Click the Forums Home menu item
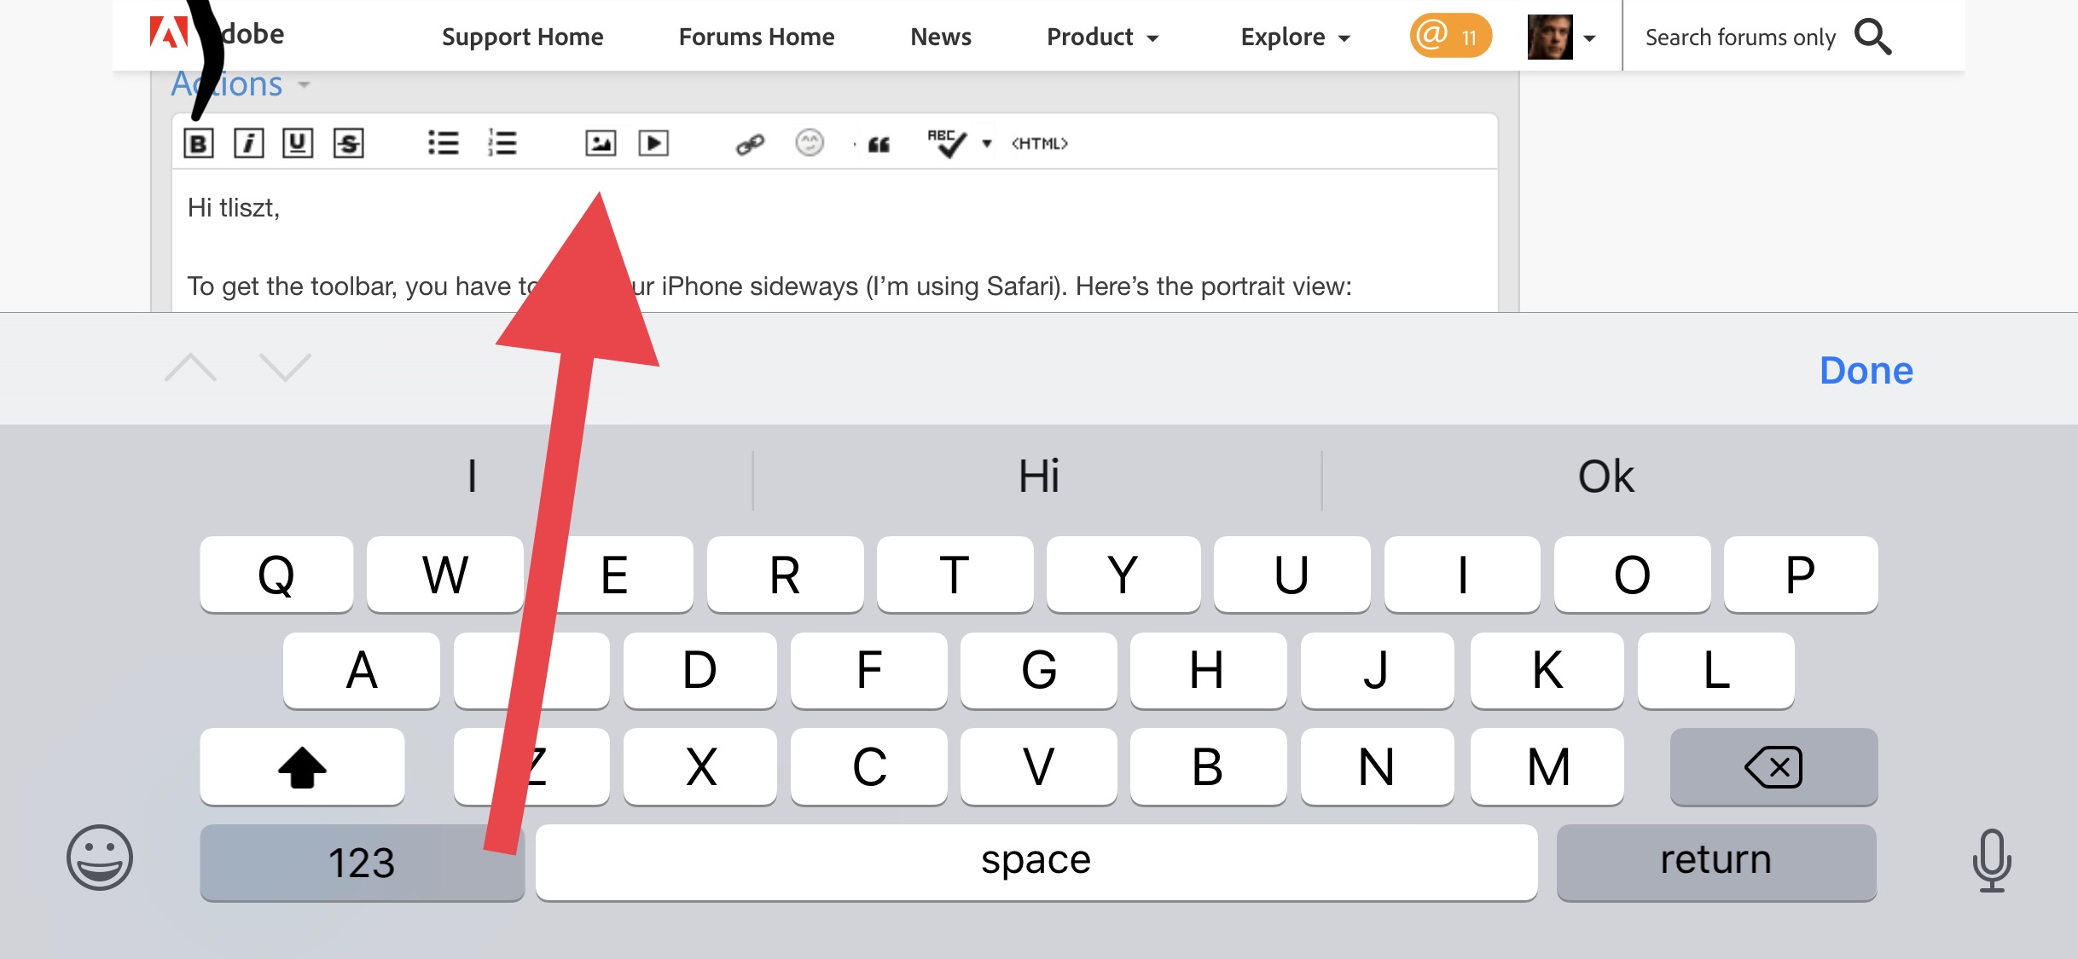The image size is (2078, 959). (757, 36)
